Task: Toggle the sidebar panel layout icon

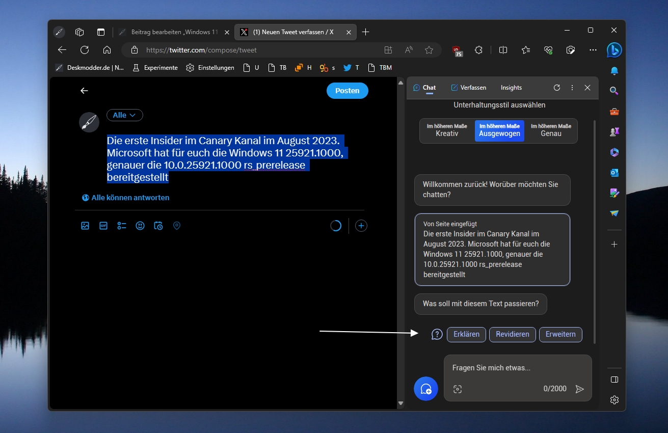Action: coord(614,380)
